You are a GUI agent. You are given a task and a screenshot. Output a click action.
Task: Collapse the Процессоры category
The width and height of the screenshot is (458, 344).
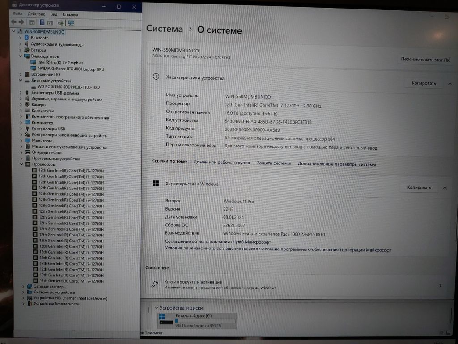[21, 164]
